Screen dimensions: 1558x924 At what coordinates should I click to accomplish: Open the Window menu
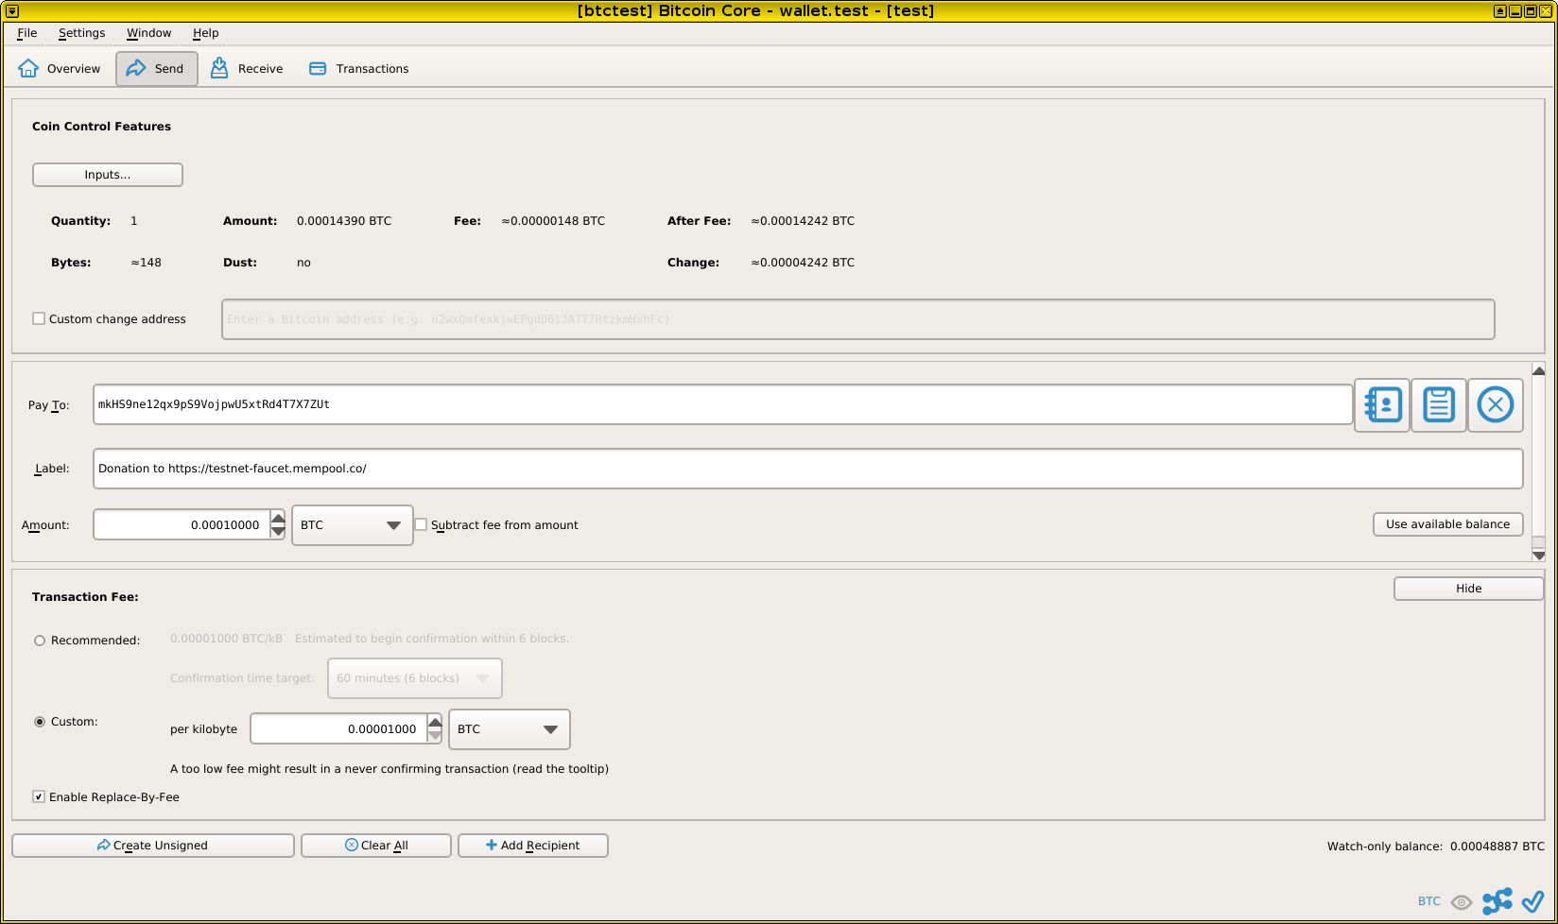149,33
